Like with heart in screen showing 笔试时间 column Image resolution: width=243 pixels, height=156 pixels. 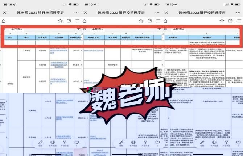[158, 143]
